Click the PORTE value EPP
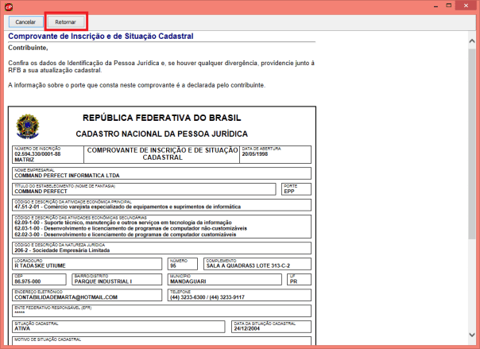The width and height of the screenshot is (480, 349). [289, 192]
